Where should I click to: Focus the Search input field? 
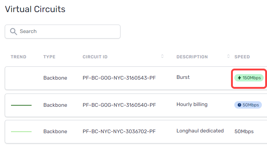coord(63,32)
